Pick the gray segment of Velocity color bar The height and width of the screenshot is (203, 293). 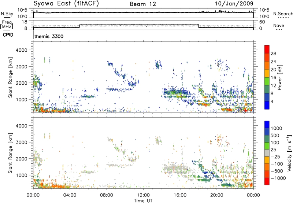[267, 153]
